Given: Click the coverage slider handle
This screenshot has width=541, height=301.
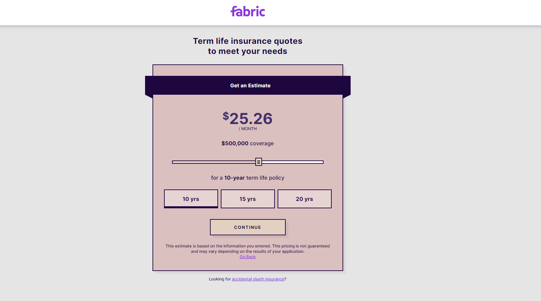Looking at the screenshot, I should click(x=259, y=162).
